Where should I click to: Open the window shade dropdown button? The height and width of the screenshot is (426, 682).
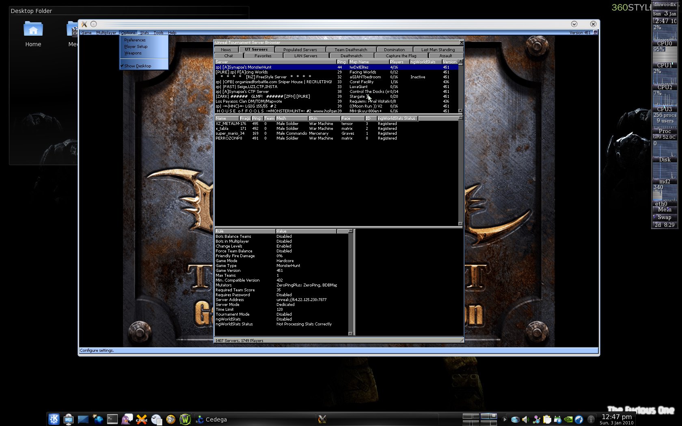click(x=574, y=24)
